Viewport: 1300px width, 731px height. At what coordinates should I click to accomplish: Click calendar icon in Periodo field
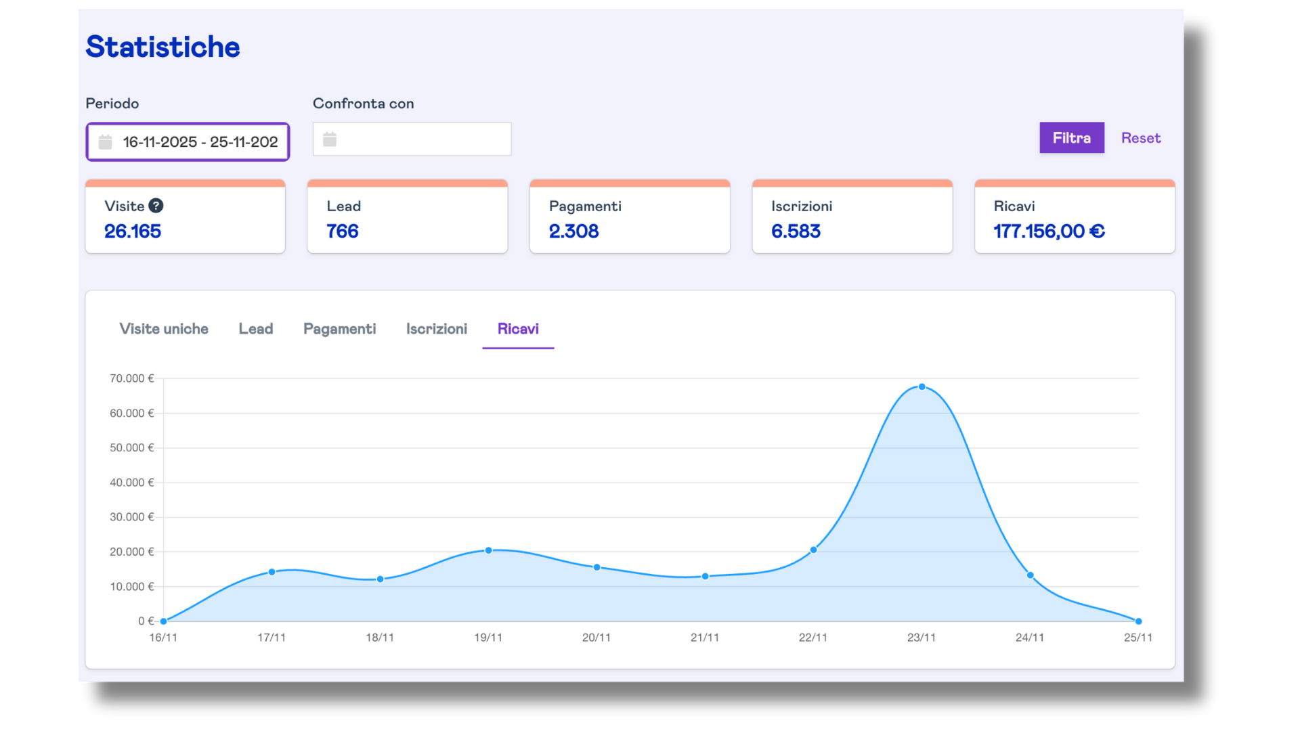click(x=106, y=142)
